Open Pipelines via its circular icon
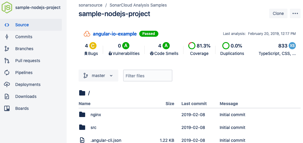This screenshot has width=303, height=143. tap(7, 73)
